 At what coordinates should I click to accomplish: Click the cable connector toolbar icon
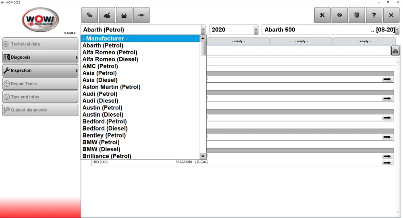(141, 15)
